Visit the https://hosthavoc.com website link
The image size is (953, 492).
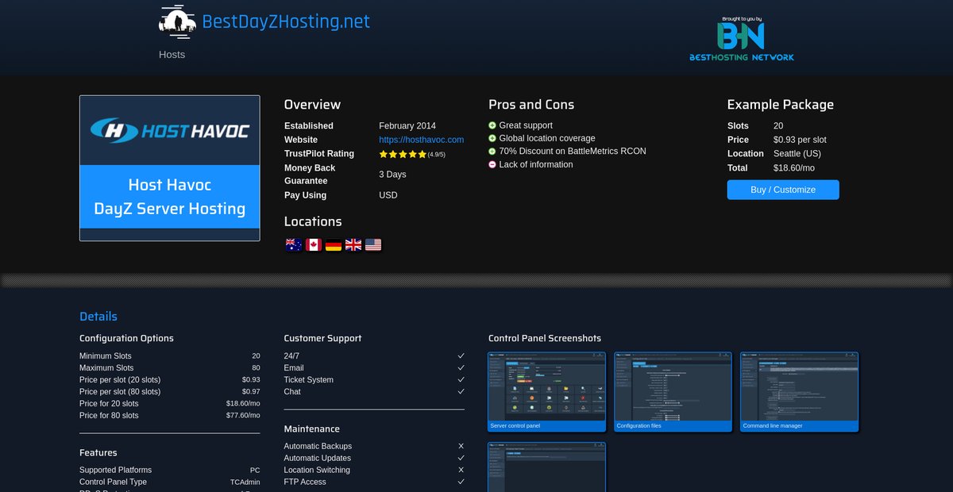pyautogui.click(x=422, y=140)
